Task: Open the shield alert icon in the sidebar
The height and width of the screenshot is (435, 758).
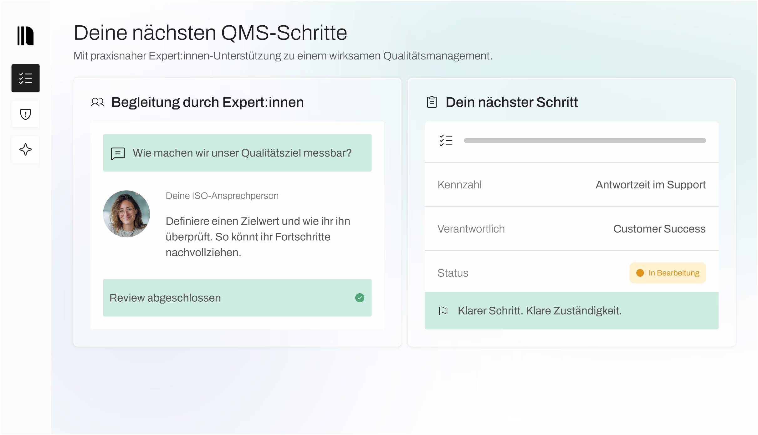Action: coord(26,114)
